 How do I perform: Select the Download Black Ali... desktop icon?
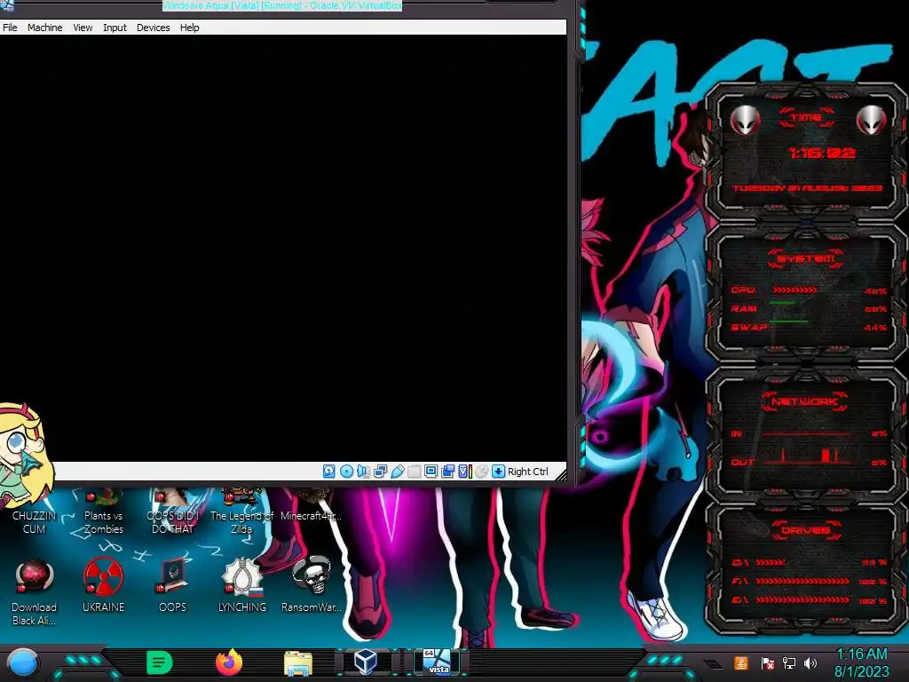coord(35,591)
